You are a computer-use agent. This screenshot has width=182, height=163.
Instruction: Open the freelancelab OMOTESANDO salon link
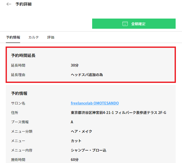click(x=95, y=103)
